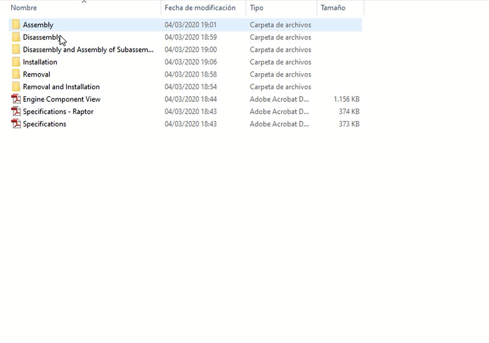Select the Specifications - Raptor file name
The image size is (489, 343).
pos(58,112)
